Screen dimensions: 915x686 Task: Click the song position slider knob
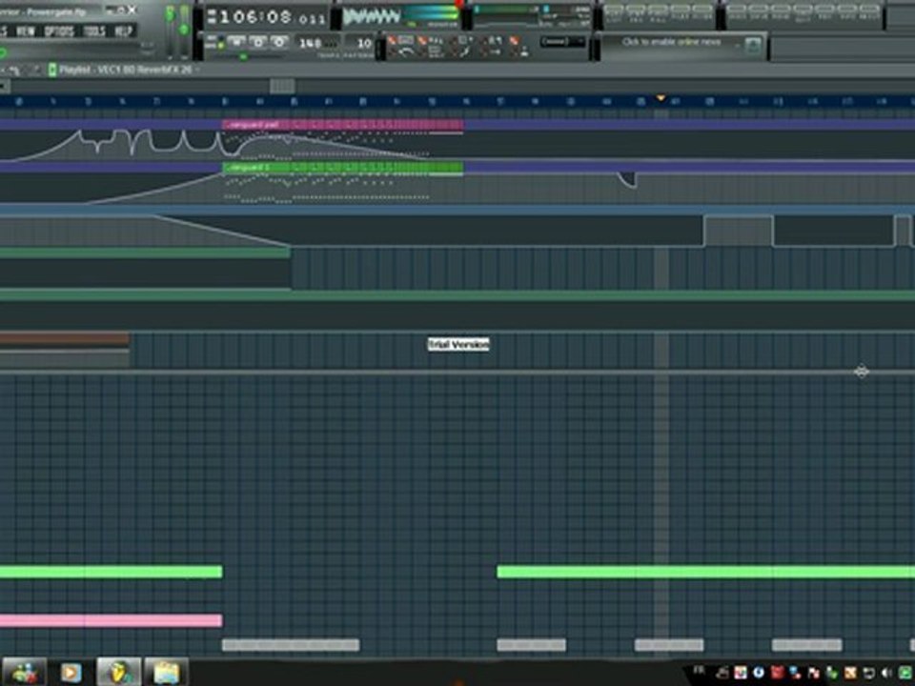tap(243, 56)
